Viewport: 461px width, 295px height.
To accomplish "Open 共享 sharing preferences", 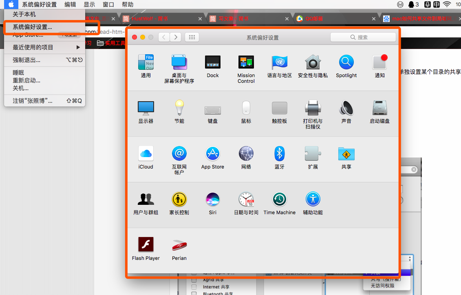I will (x=346, y=157).
